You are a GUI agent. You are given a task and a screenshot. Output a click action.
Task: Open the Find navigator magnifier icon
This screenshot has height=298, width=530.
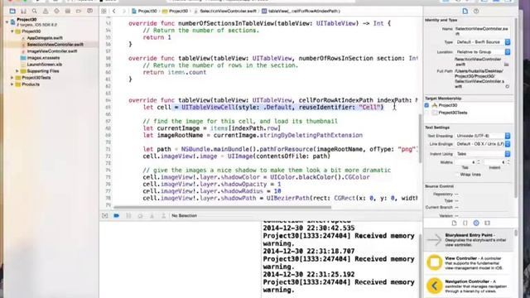(x=35, y=11)
